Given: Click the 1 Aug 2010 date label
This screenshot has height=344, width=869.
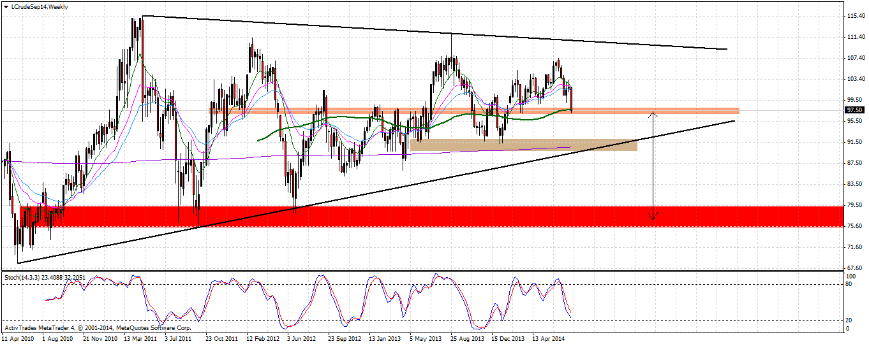Looking at the screenshot, I should 59,338.
